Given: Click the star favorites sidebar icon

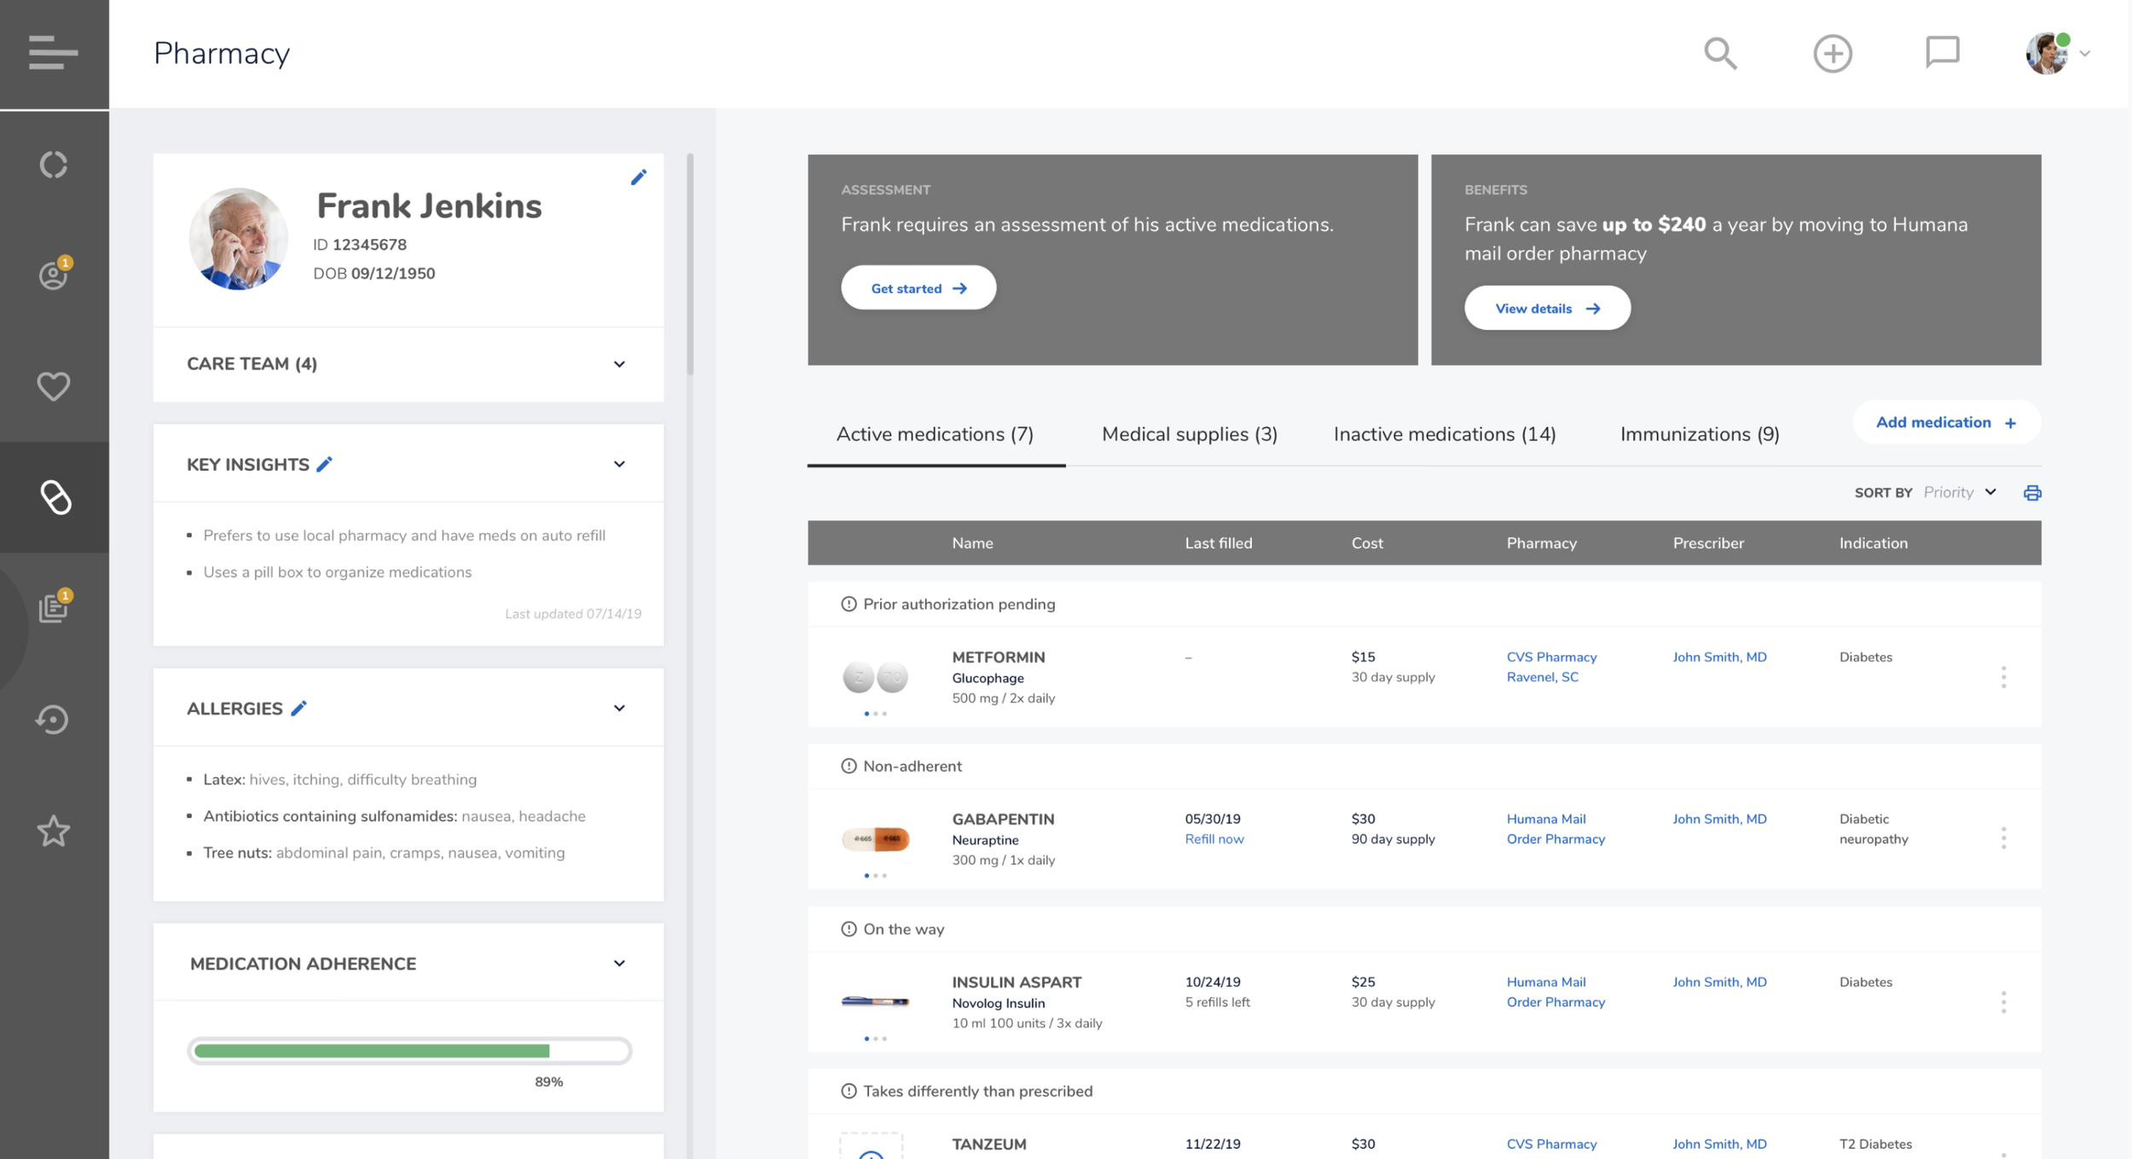Looking at the screenshot, I should (x=53, y=831).
